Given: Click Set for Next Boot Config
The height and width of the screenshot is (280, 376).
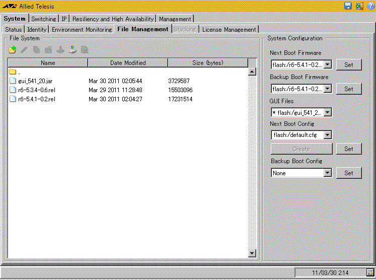Looking at the screenshot, I should coord(349,149).
